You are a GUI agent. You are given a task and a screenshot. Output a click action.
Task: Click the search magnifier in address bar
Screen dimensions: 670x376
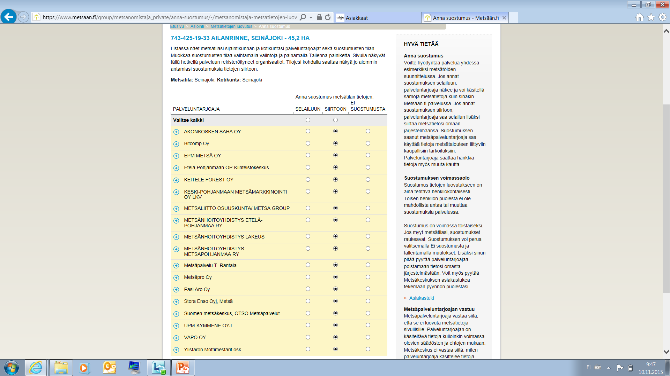pos(303,17)
